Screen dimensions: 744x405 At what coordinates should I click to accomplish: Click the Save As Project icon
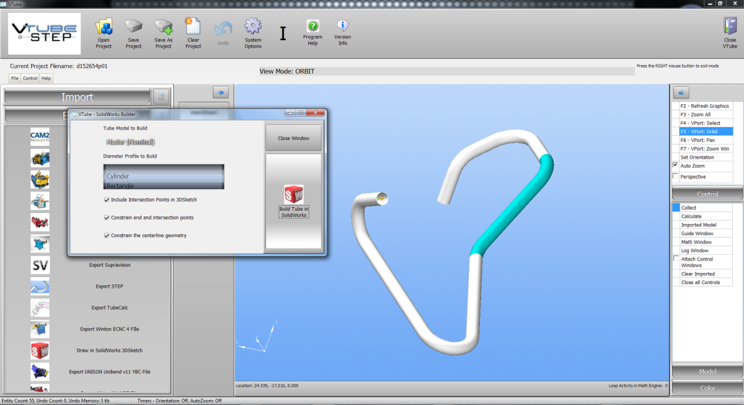(x=163, y=27)
